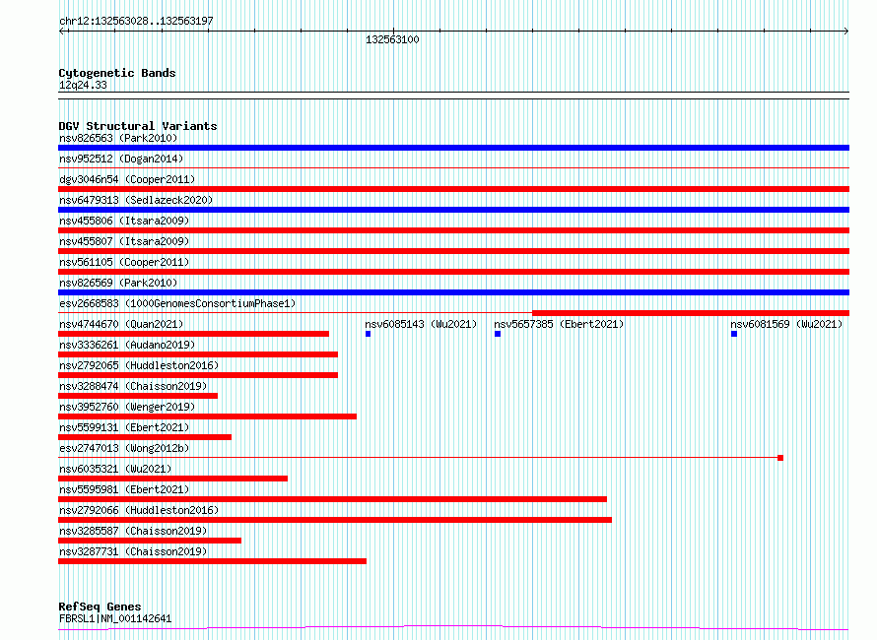
Task: Click the small blue marker under nsv6081569
Action: [734, 334]
